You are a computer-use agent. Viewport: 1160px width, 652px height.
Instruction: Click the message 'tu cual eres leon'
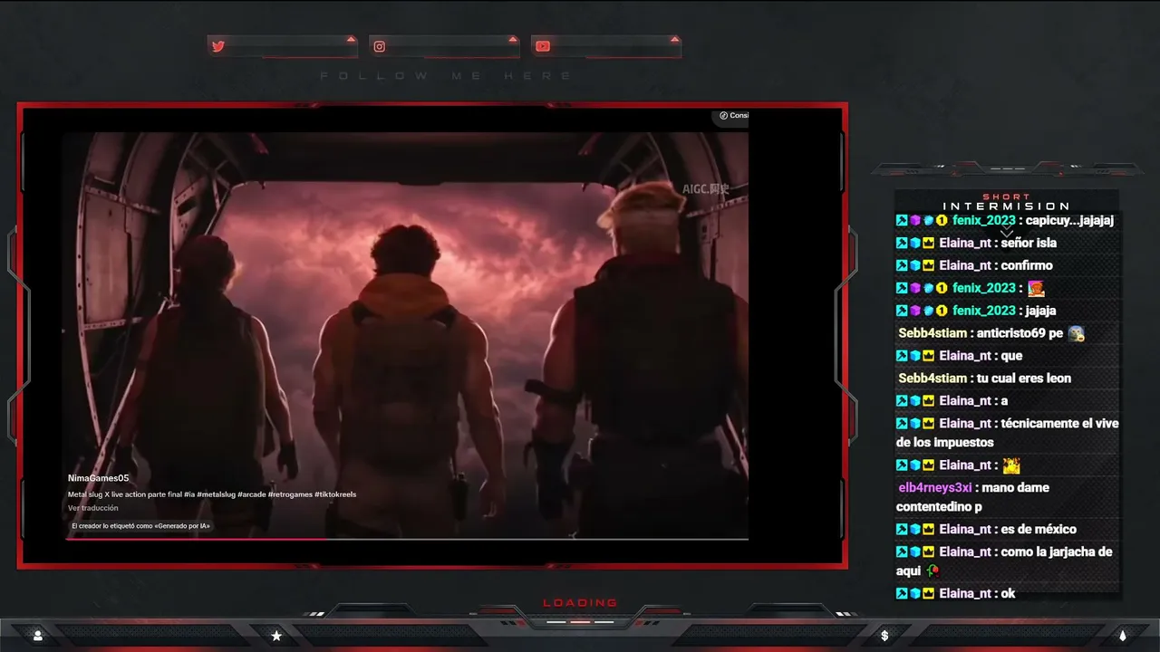coord(1024,379)
